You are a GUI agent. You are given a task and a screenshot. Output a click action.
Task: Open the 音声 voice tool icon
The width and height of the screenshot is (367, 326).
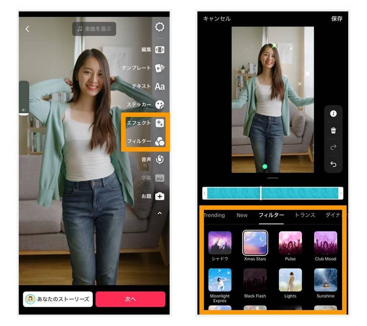[160, 159]
